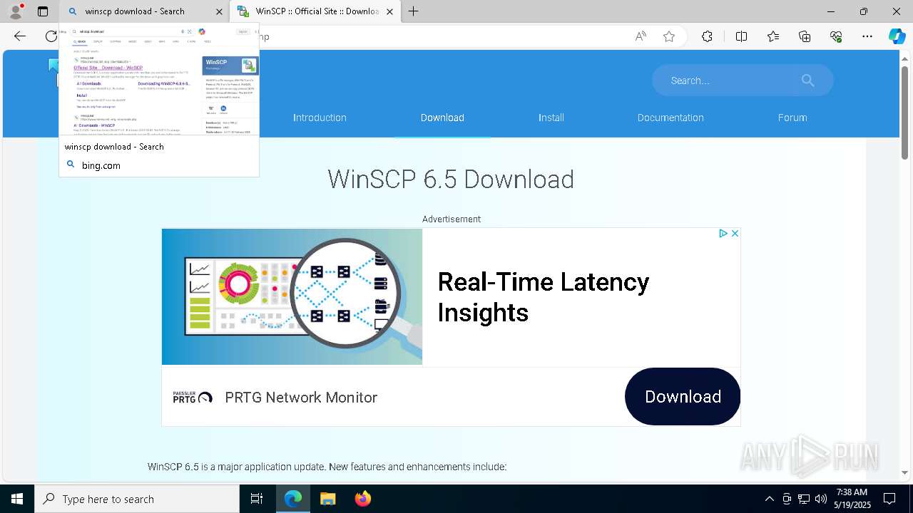The width and height of the screenshot is (913, 513).
Task: Open Settings and more menu
Action: tap(867, 36)
